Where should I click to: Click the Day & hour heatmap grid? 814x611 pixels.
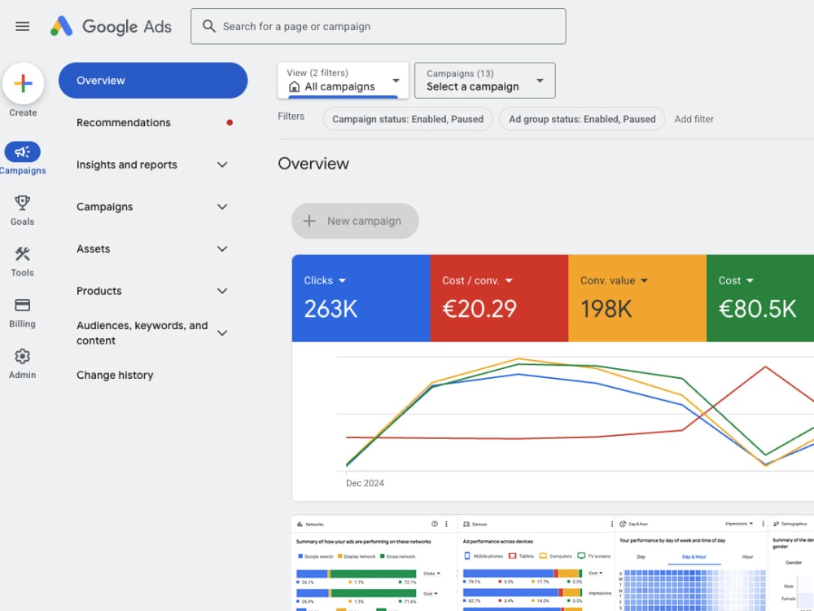click(x=694, y=590)
